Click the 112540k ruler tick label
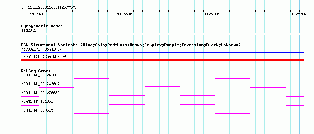314x134 pixels. (38, 14)
